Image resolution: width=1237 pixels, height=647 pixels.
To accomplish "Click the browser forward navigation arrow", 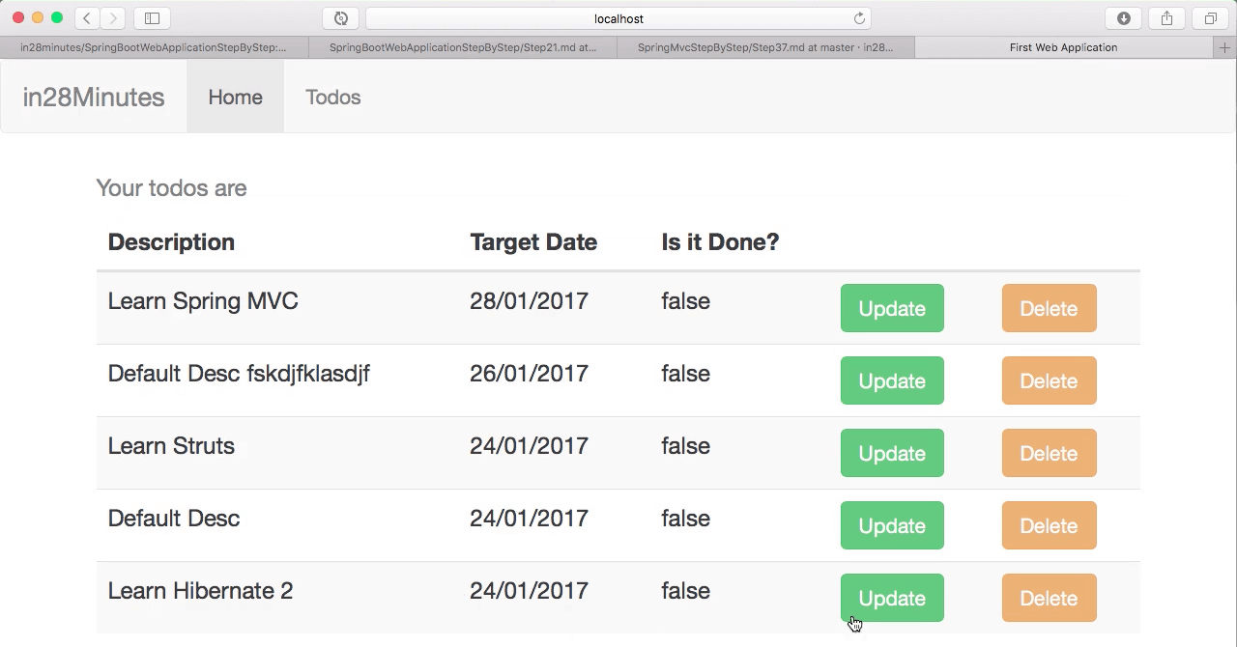I will 112,17.
